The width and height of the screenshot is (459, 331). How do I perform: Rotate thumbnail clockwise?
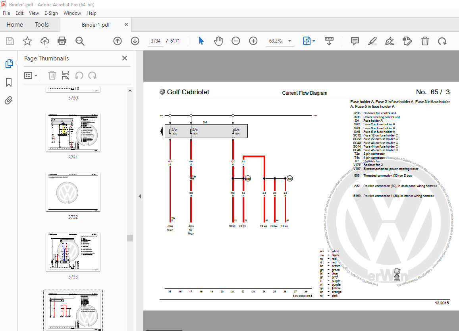click(x=93, y=75)
